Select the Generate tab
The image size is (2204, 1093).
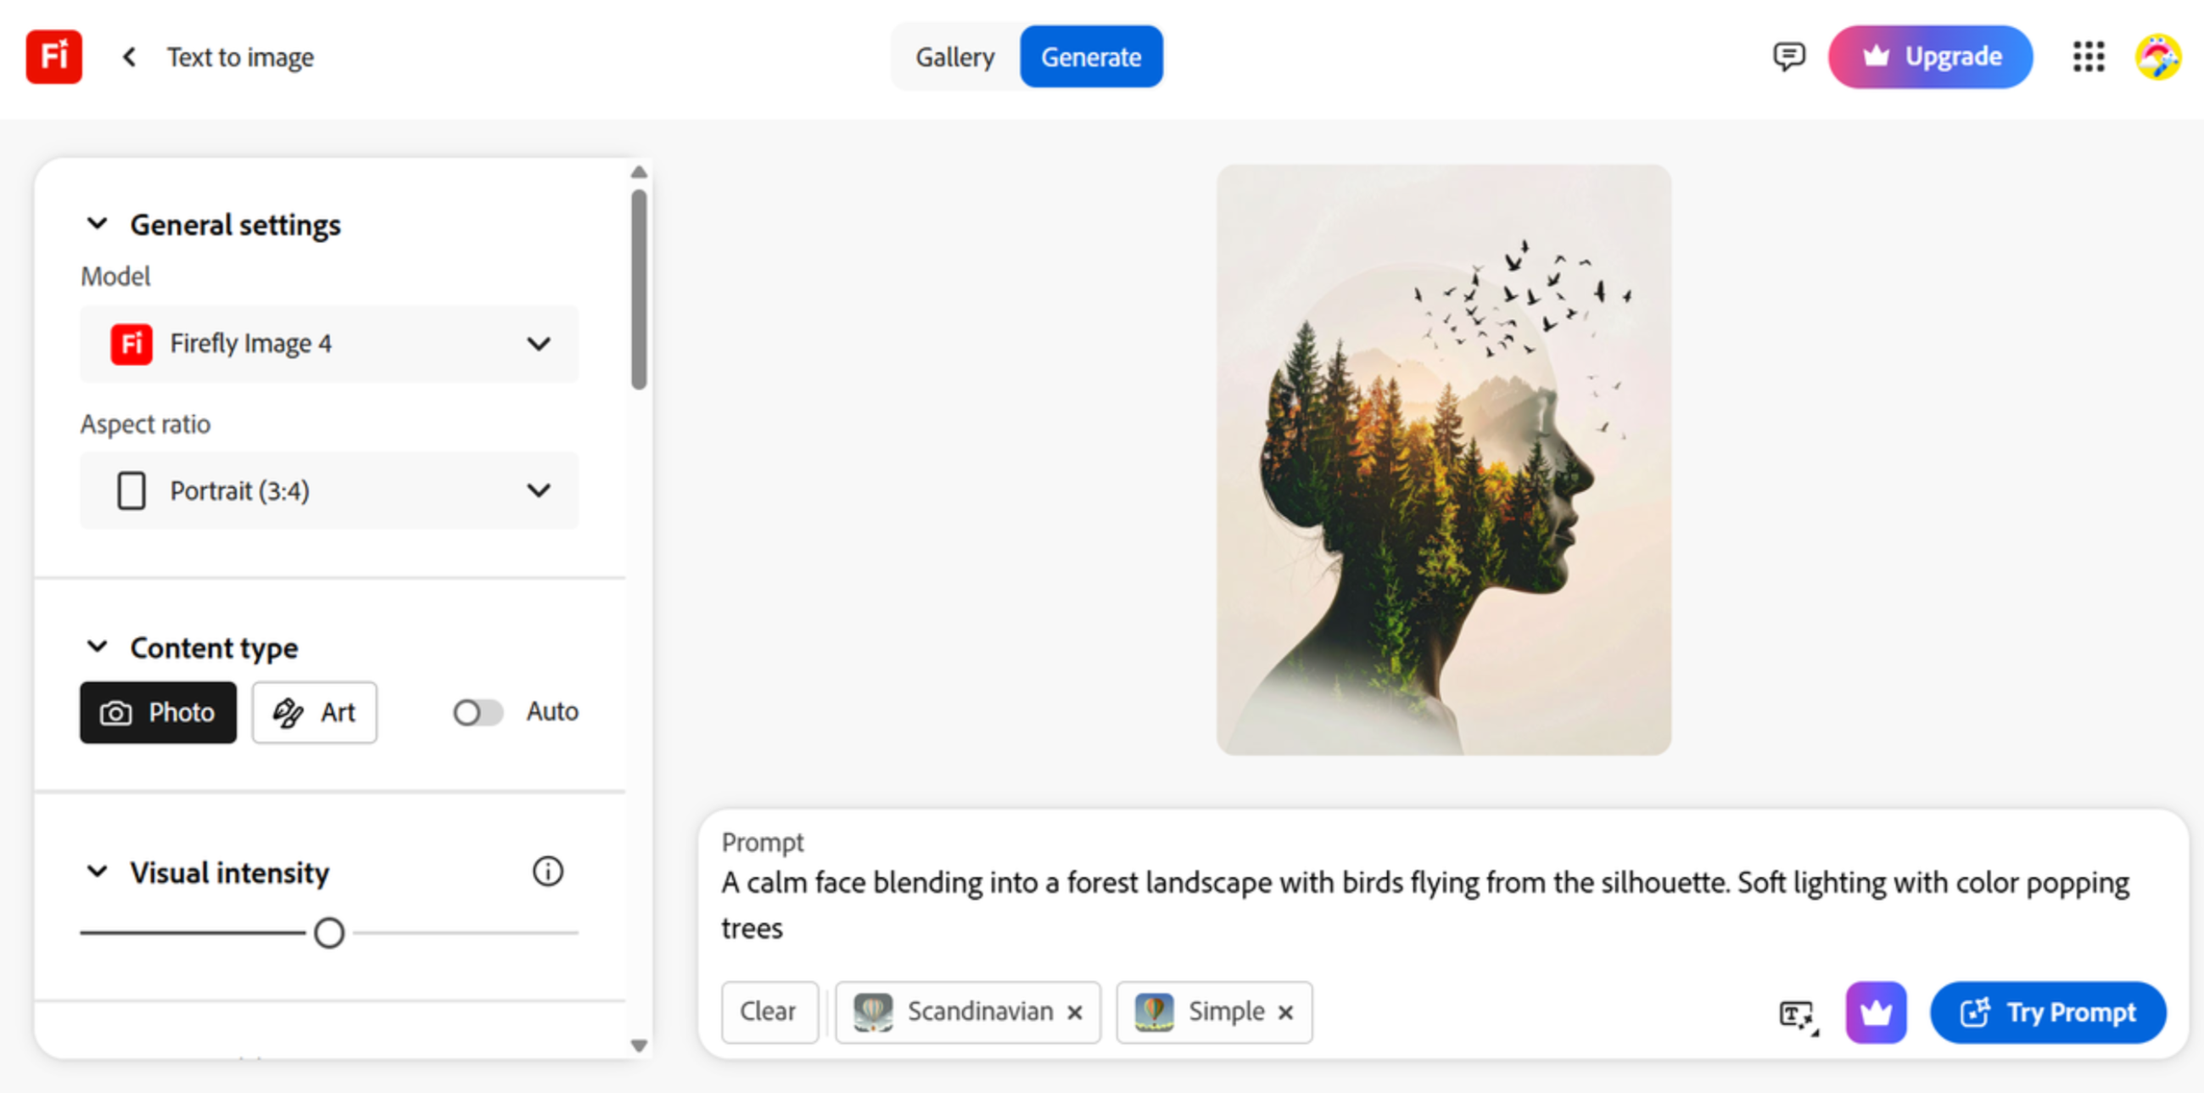click(1091, 57)
